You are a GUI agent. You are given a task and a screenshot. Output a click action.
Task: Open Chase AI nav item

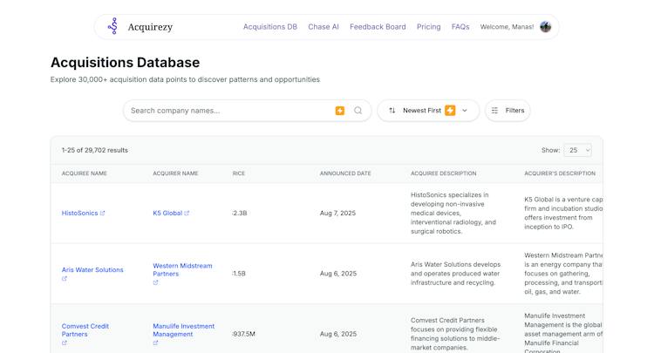[324, 27]
